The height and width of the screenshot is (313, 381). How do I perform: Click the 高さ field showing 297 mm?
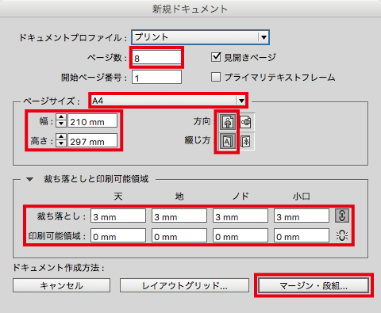pyautogui.click(x=92, y=140)
